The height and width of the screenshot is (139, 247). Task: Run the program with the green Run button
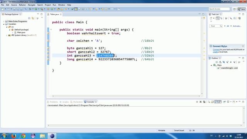tap(36, 9)
